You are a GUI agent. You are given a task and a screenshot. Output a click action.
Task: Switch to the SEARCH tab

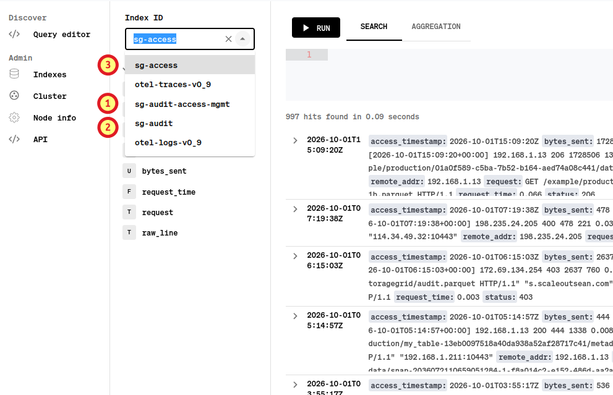pos(374,27)
